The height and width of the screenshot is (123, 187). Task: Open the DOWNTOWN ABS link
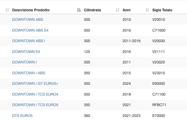pos(28,19)
